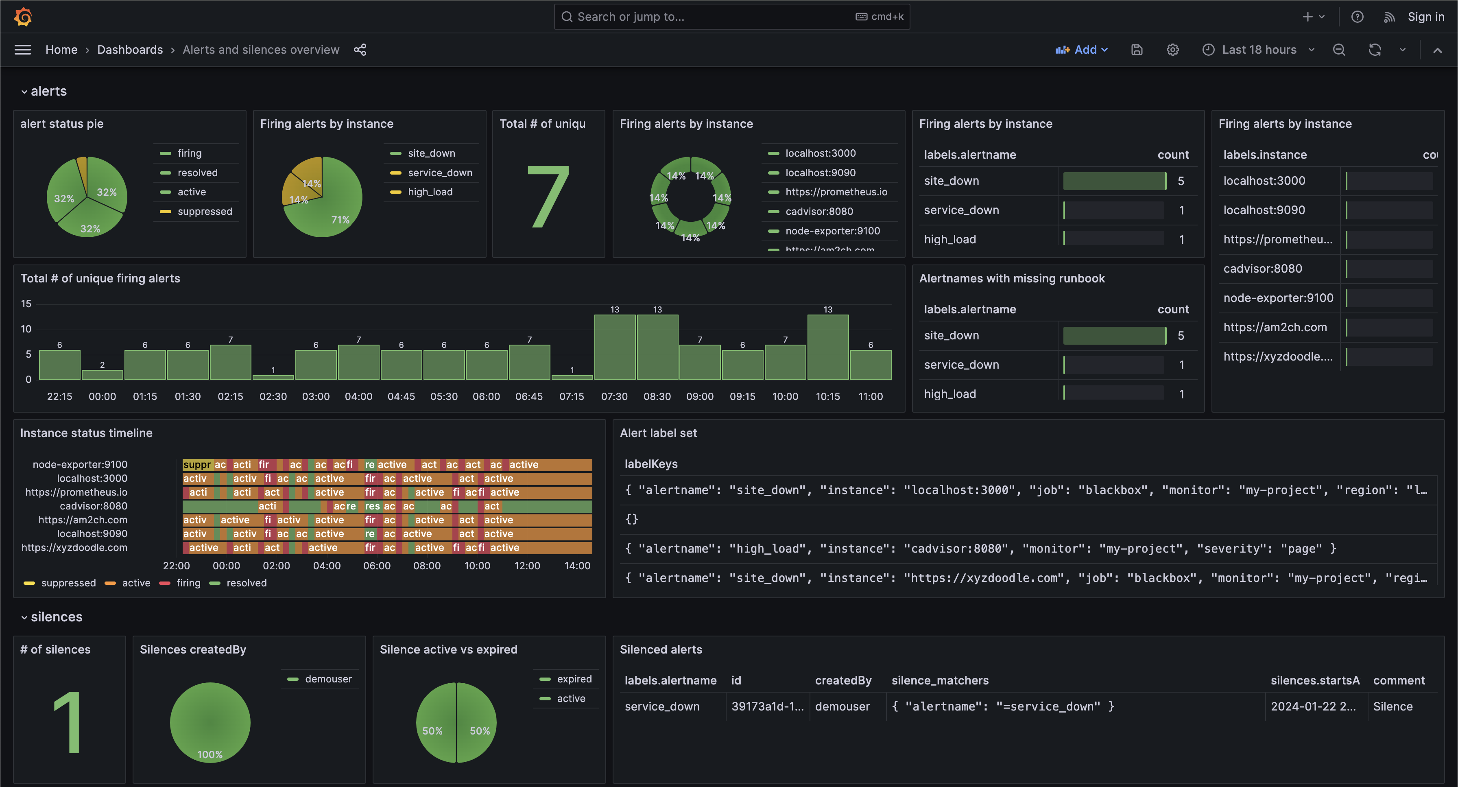This screenshot has width=1458, height=787.
Task: Open the hamburger navigation menu
Action: (23, 50)
